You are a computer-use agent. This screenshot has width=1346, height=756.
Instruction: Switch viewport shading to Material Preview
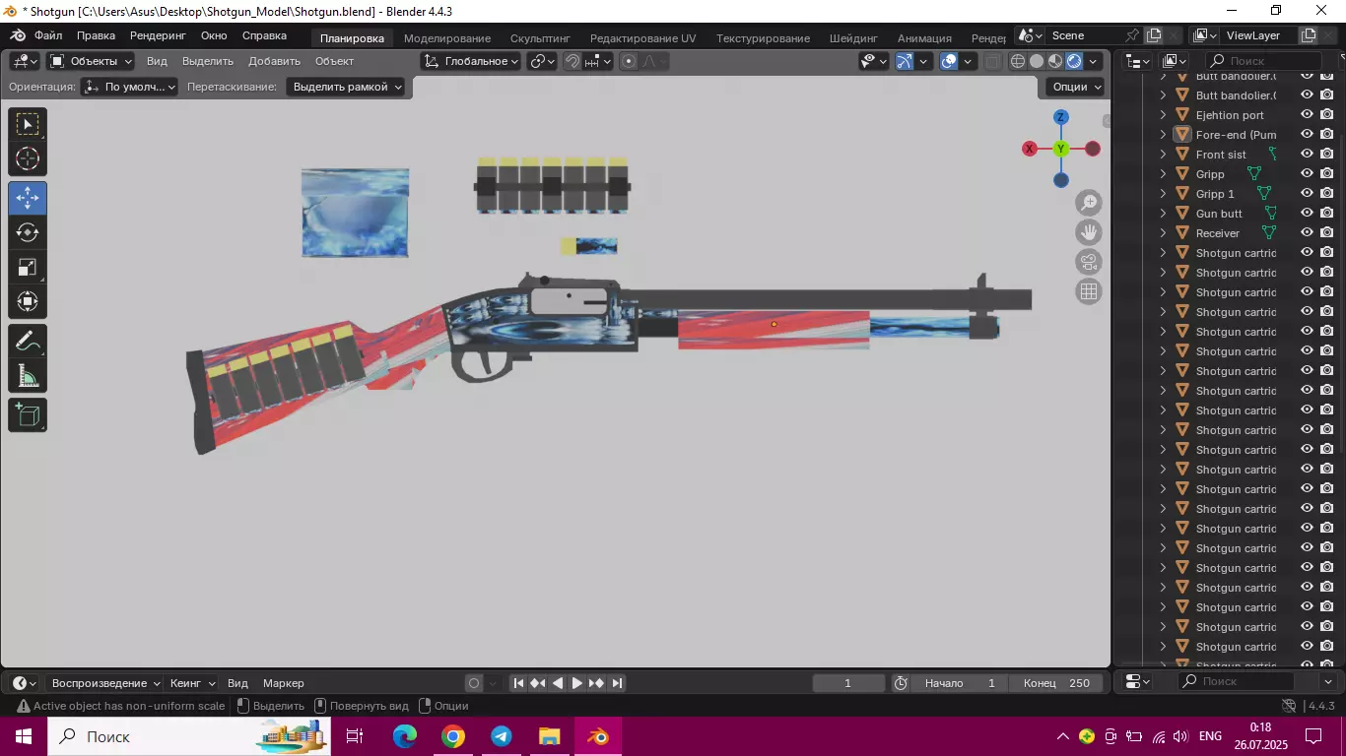click(x=1055, y=61)
